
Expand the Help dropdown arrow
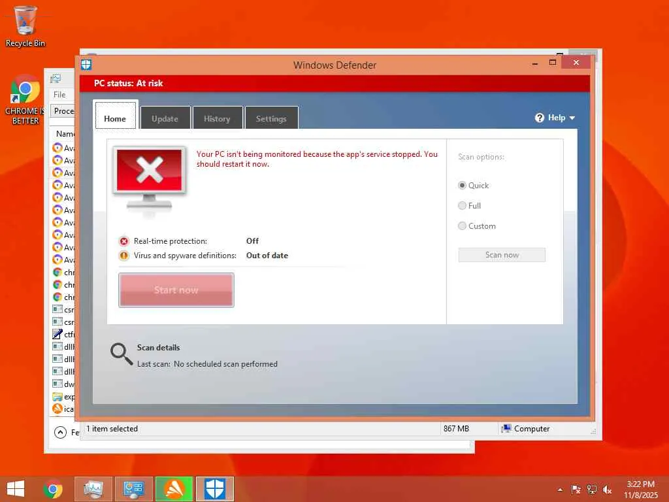tap(572, 118)
